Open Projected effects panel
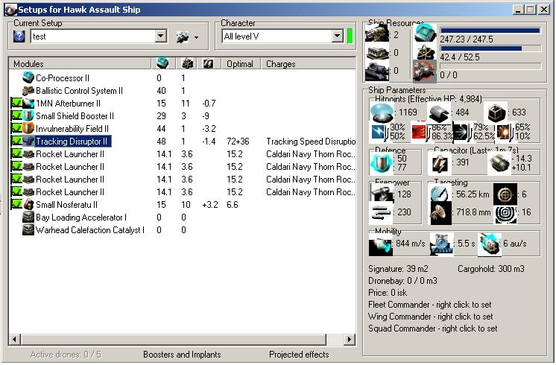 click(299, 355)
